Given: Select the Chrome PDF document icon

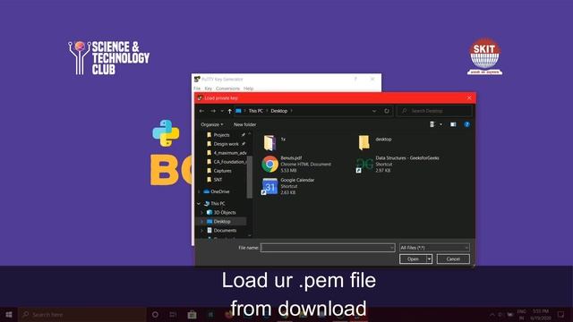Looking at the screenshot, I should pos(269,165).
